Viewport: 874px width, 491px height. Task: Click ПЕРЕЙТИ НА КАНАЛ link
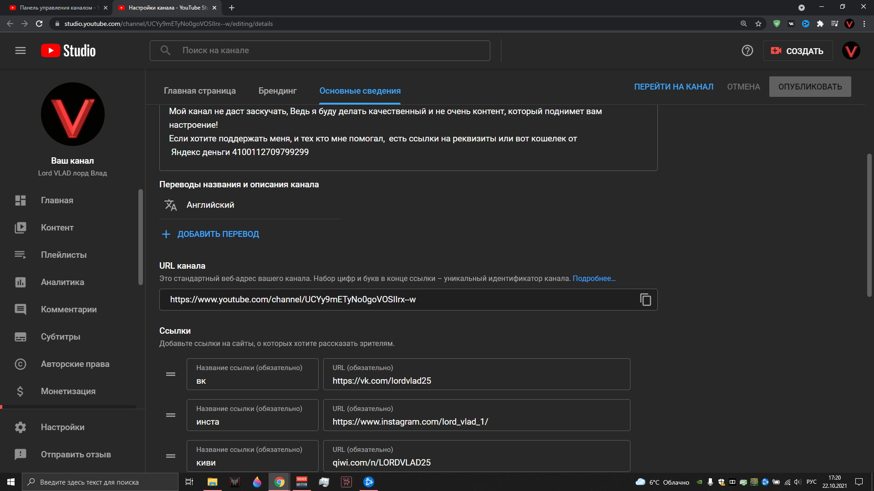[x=673, y=87]
